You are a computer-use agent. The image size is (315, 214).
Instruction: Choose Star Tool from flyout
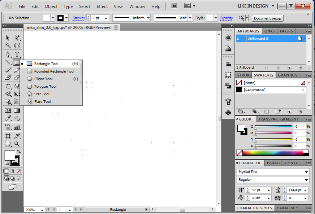coord(51,94)
